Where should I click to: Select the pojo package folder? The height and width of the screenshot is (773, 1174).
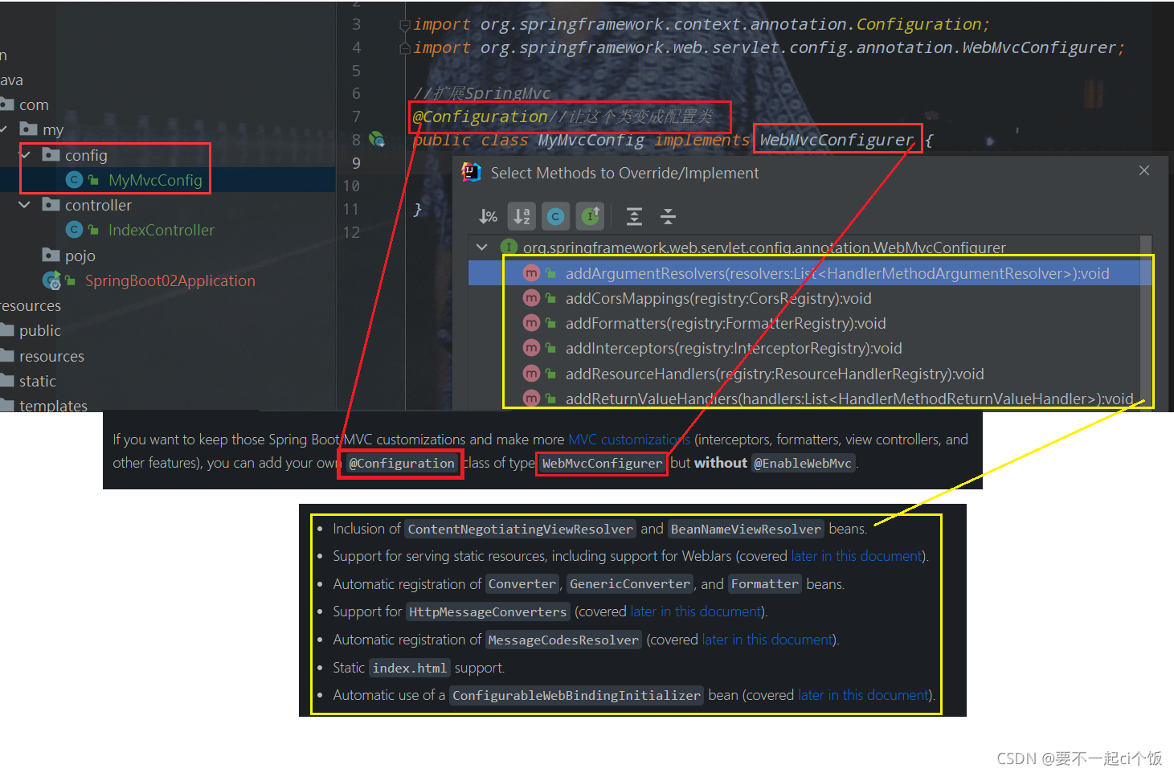click(x=80, y=256)
